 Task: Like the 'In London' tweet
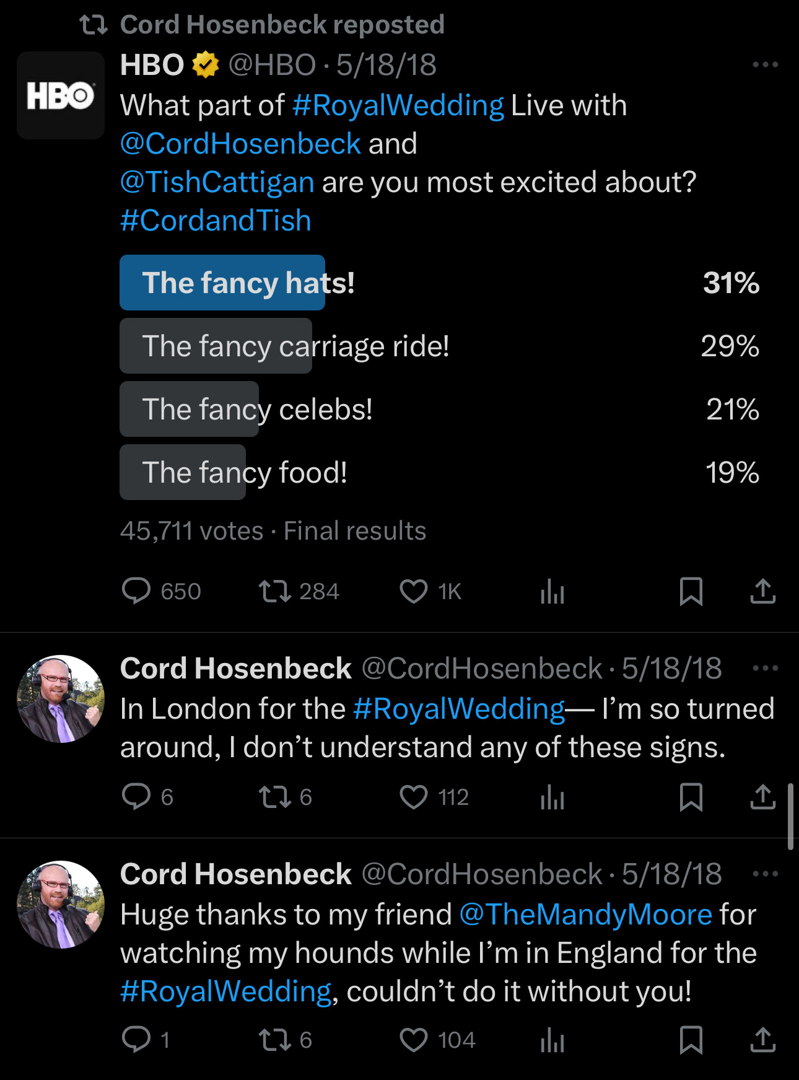click(413, 797)
